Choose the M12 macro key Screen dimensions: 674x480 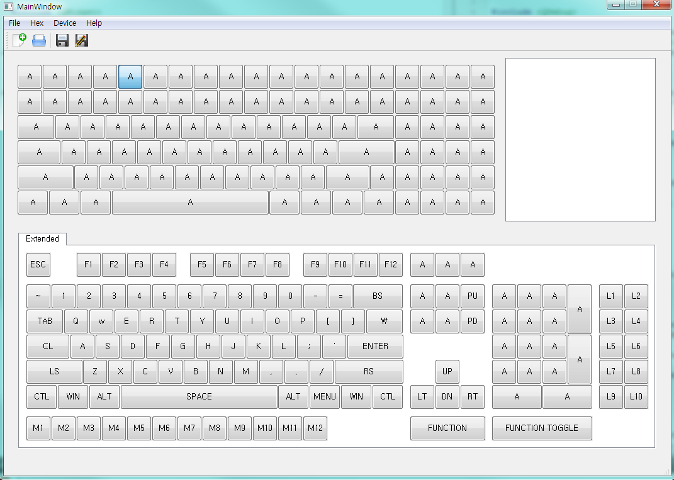(315, 428)
